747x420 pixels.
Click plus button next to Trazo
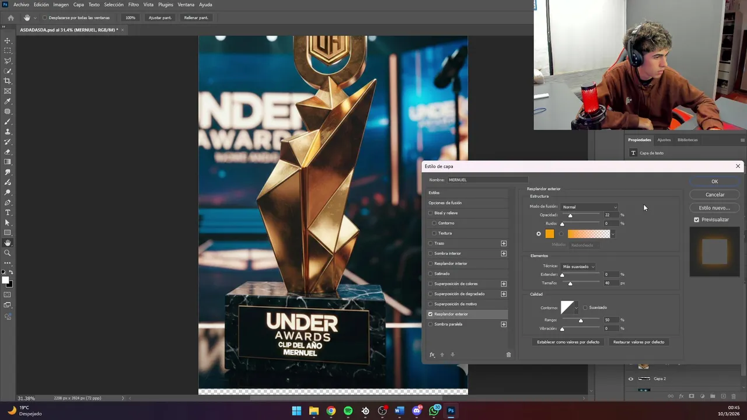click(x=504, y=243)
